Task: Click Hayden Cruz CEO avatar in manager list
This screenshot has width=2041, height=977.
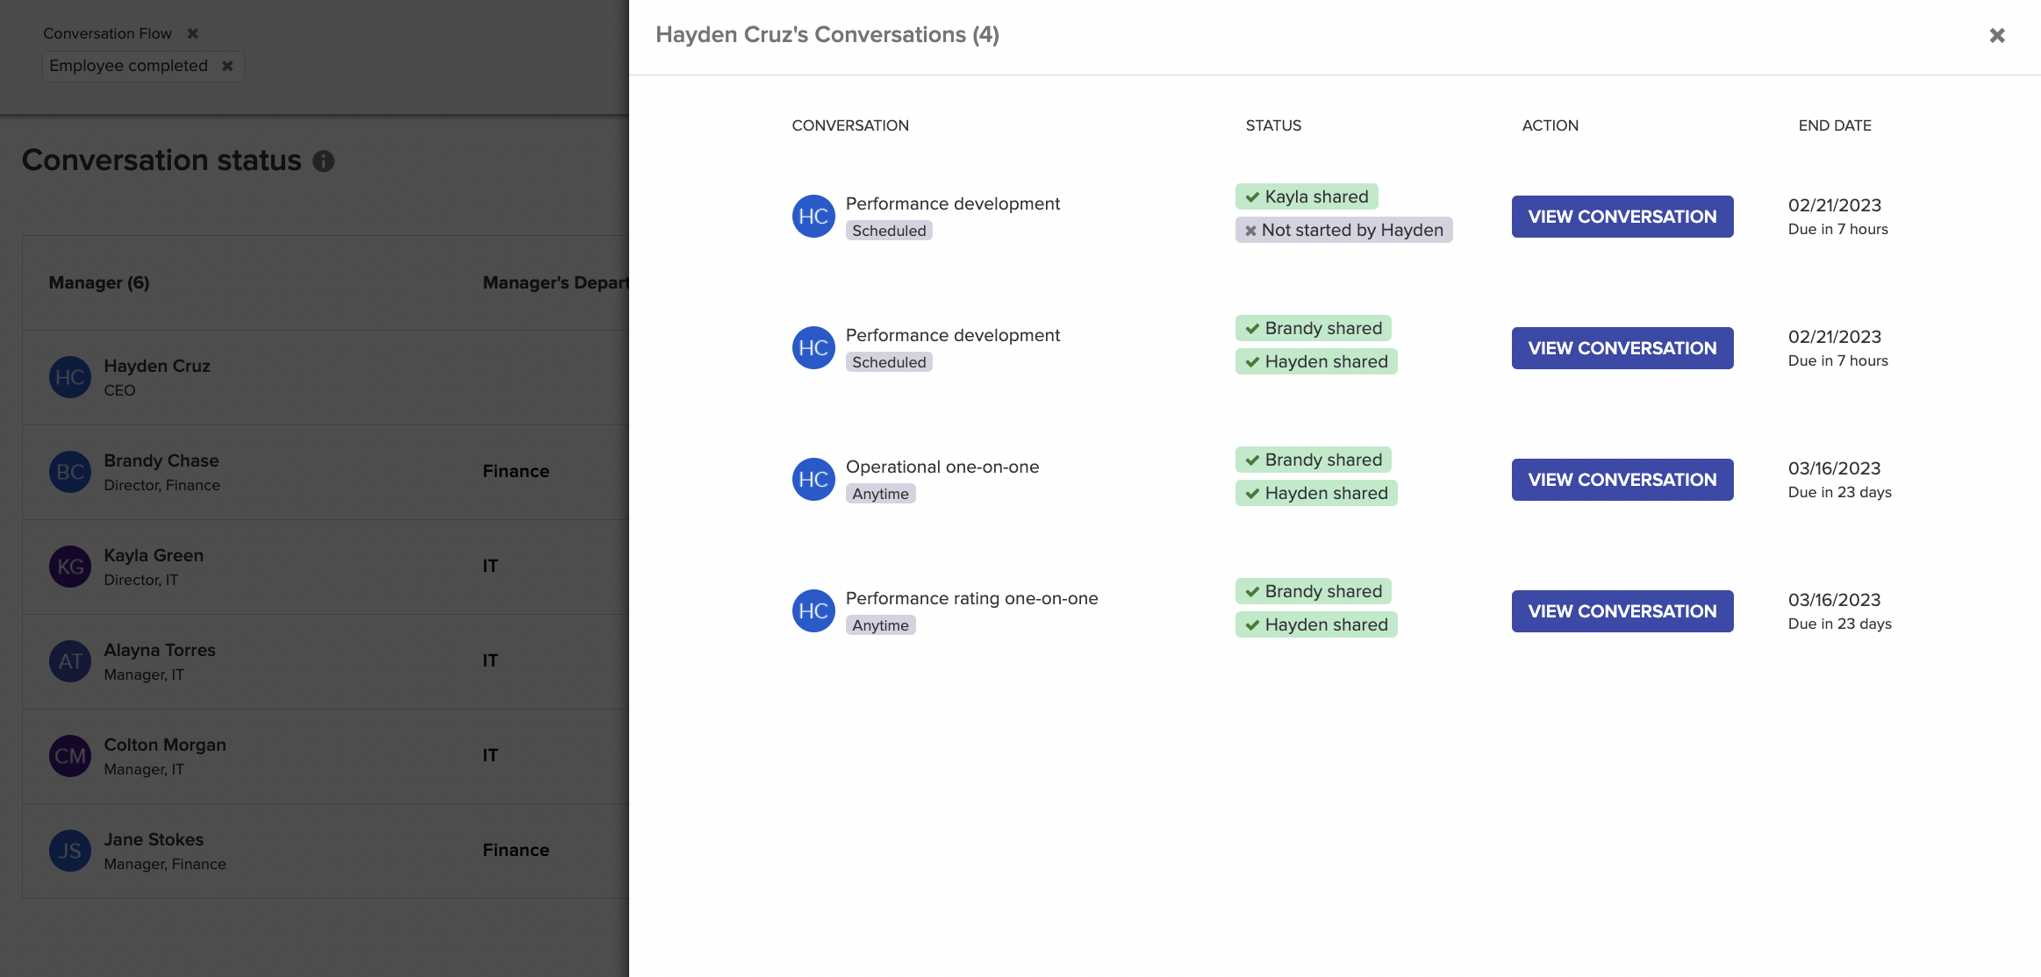Action: [x=70, y=377]
